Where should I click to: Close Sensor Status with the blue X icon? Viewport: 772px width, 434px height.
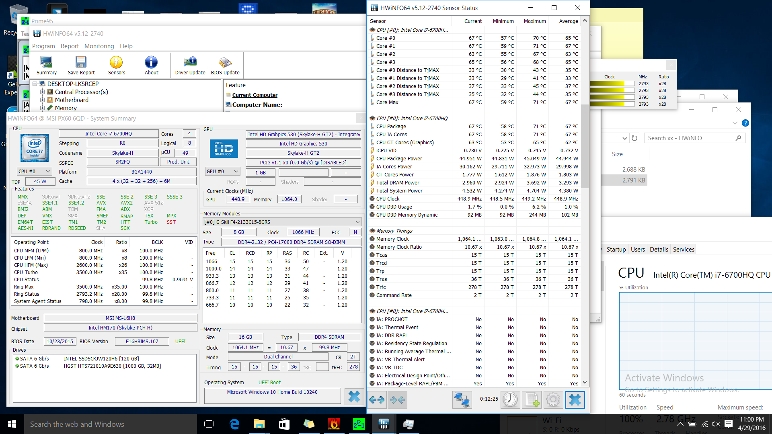click(x=575, y=399)
